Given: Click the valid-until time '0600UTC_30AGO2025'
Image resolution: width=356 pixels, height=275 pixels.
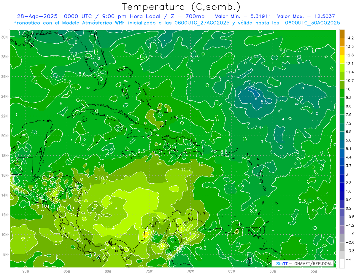Looking at the screenshot, I should (x=312, y=23).
